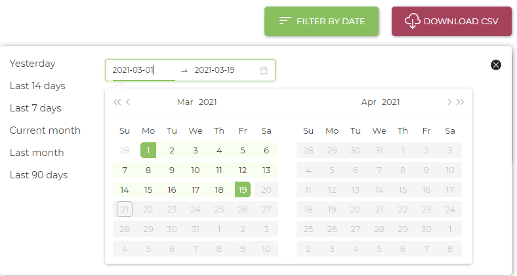Jump to next year double-right arrows
The width and height of the screenshot is (517, 276).
[461, 102]
